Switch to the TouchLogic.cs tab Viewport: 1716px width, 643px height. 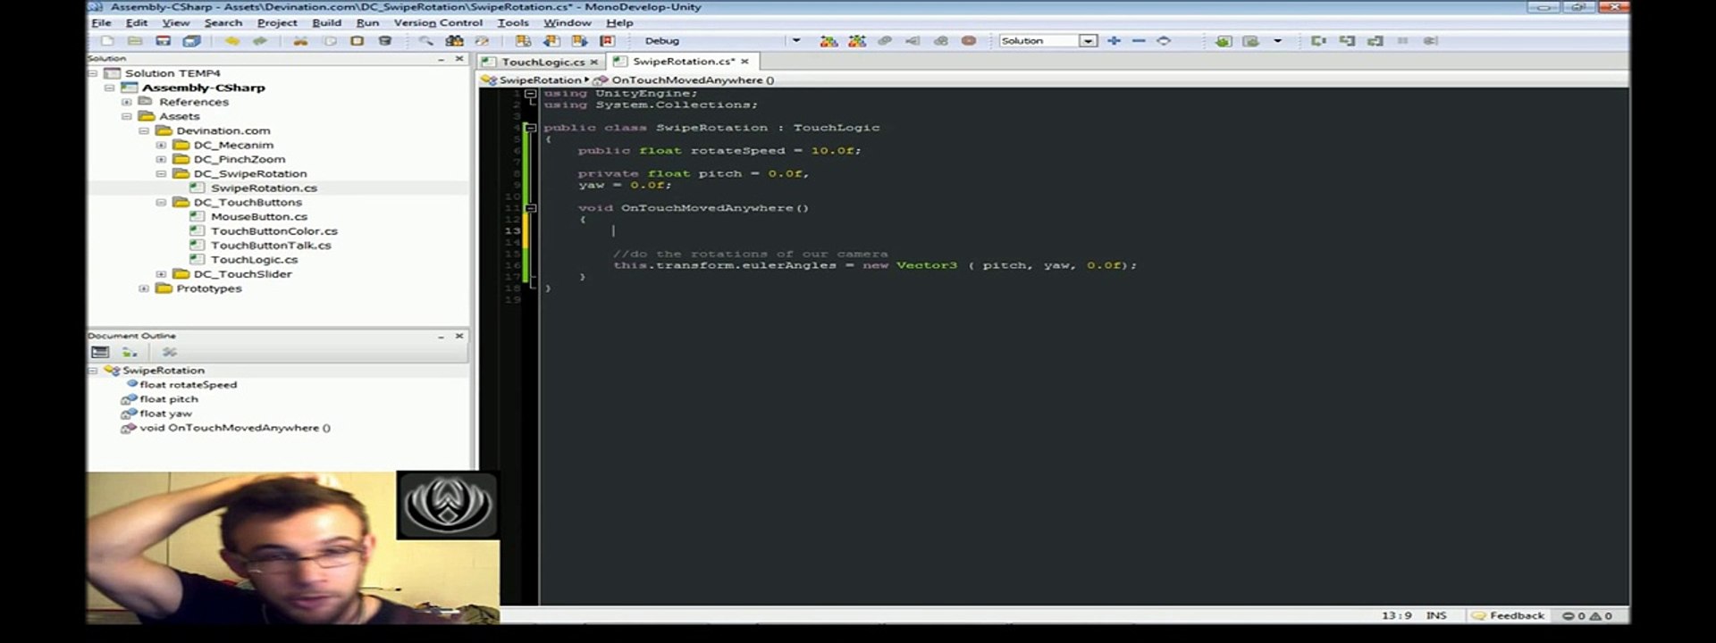pos(542,62)
